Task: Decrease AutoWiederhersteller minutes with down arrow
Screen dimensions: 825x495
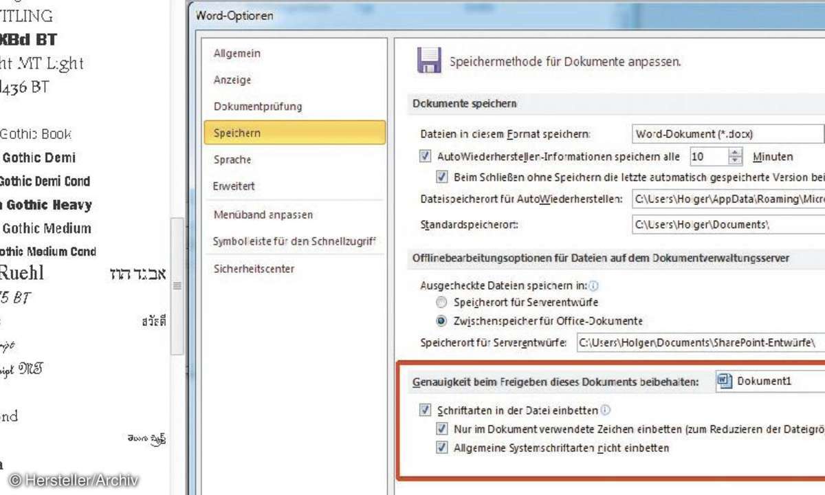Action: 736,161
